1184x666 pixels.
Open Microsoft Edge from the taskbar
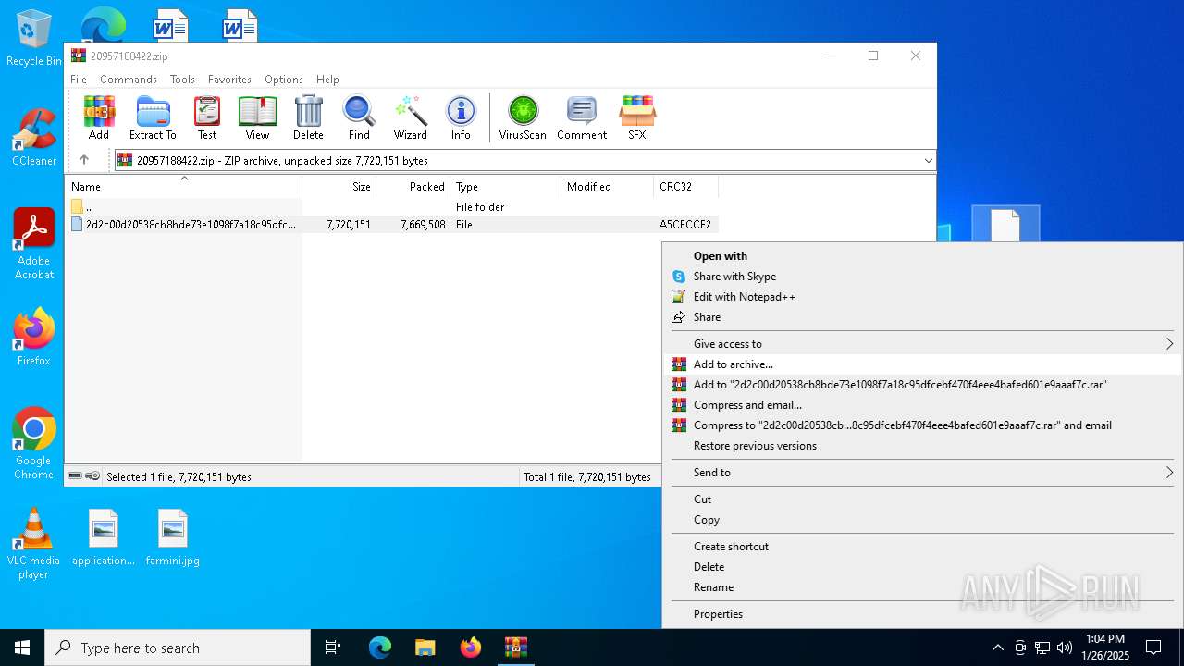click(x=380, y=647)
